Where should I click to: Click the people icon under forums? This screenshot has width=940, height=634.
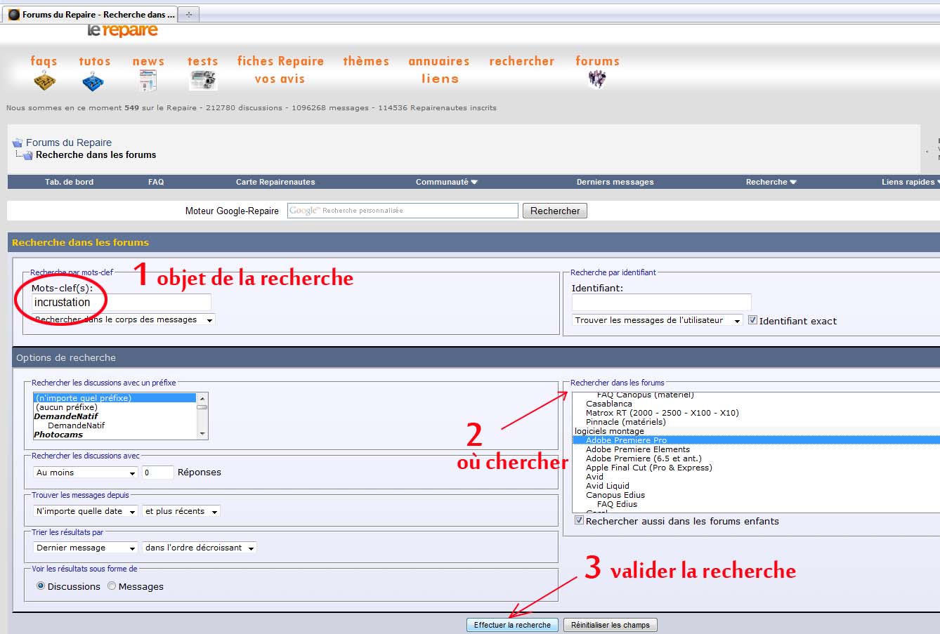click(597, 79)
